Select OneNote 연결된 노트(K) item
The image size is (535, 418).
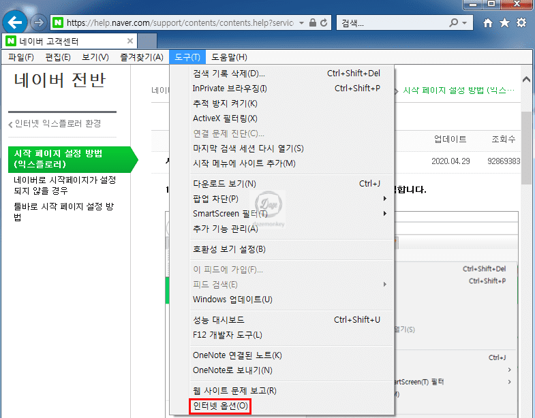coord(282,355)
